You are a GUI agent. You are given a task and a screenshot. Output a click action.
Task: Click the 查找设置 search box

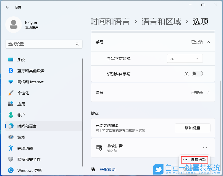pos(44,44)
